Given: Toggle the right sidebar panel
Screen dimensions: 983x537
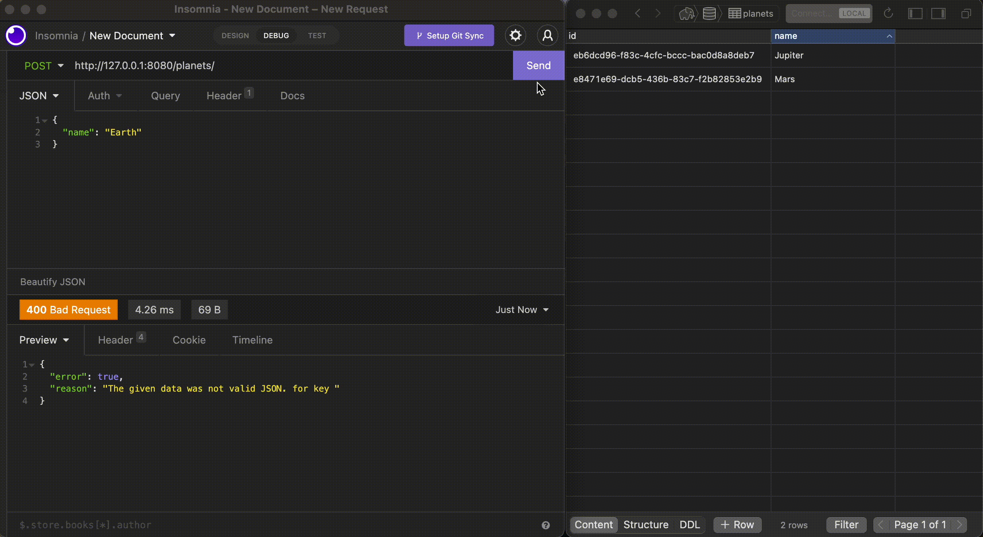Looking at the screenshot, I should (x=938, y=14).
